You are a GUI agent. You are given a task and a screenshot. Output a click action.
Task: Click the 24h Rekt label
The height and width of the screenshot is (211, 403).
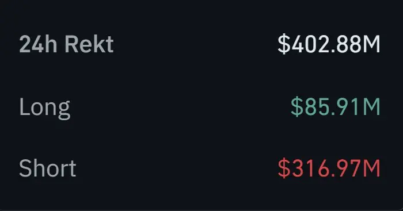66,44
